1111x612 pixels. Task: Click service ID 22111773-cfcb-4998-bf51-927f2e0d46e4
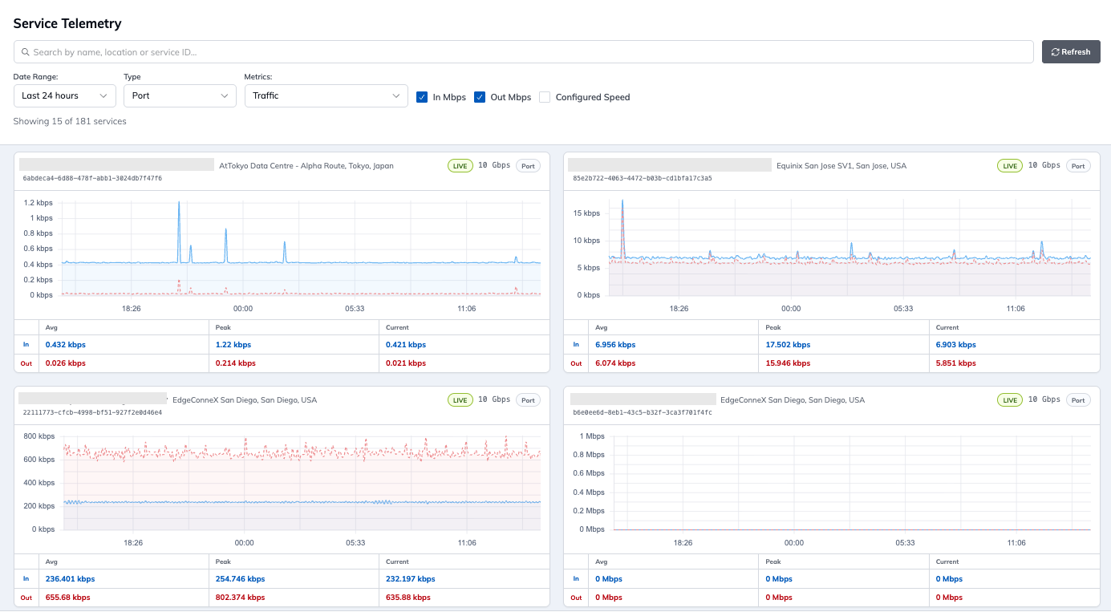[92, 412]
